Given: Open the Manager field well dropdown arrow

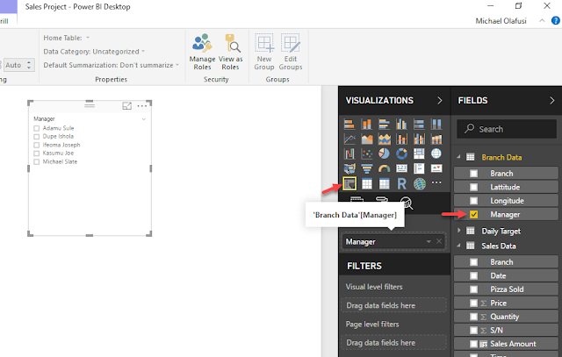Looking at the screenshot, I should point(429,242).
